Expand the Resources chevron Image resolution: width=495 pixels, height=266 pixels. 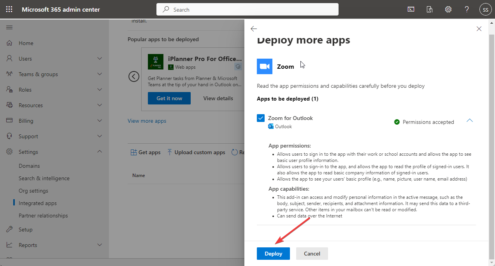click(x=100, y=105)
